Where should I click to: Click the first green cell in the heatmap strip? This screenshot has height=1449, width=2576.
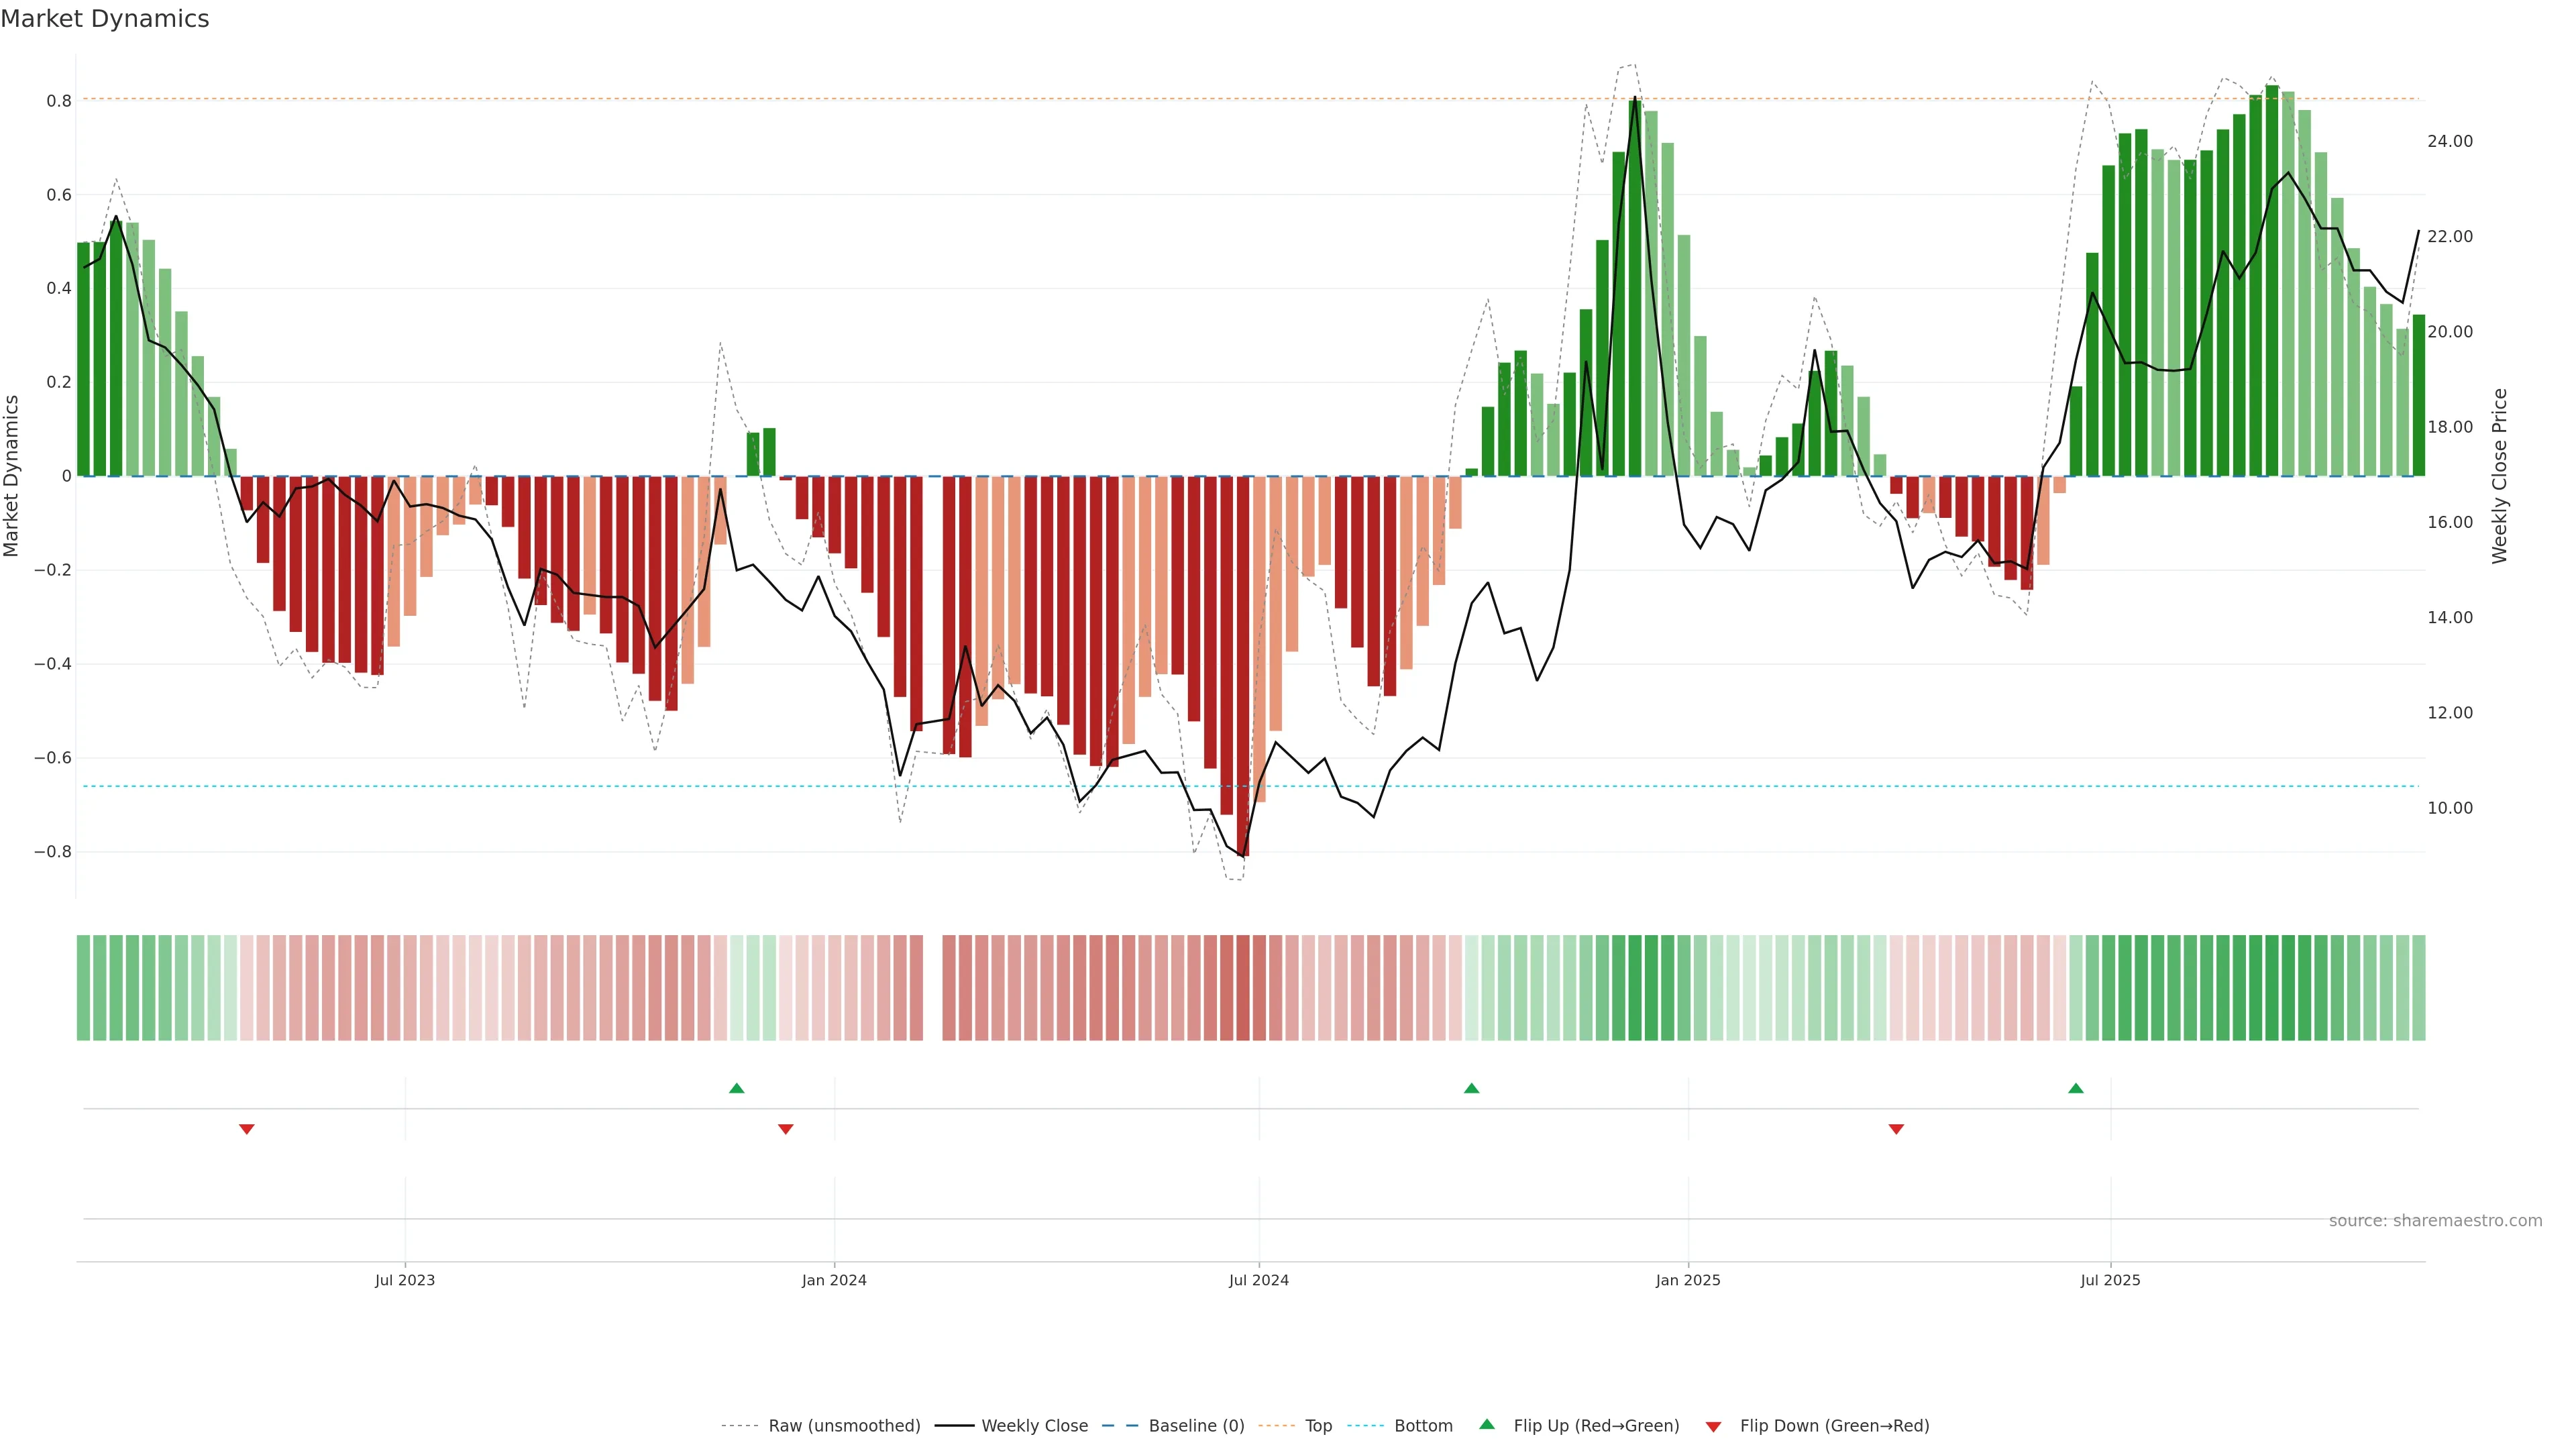click(83, 987)
